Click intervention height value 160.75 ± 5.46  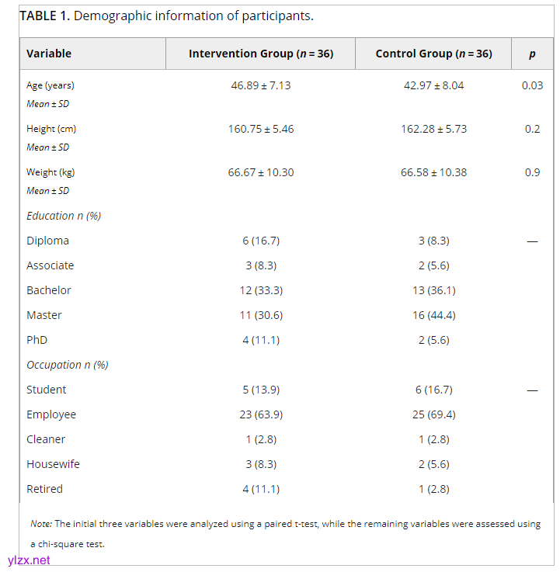tap(260, 129)
